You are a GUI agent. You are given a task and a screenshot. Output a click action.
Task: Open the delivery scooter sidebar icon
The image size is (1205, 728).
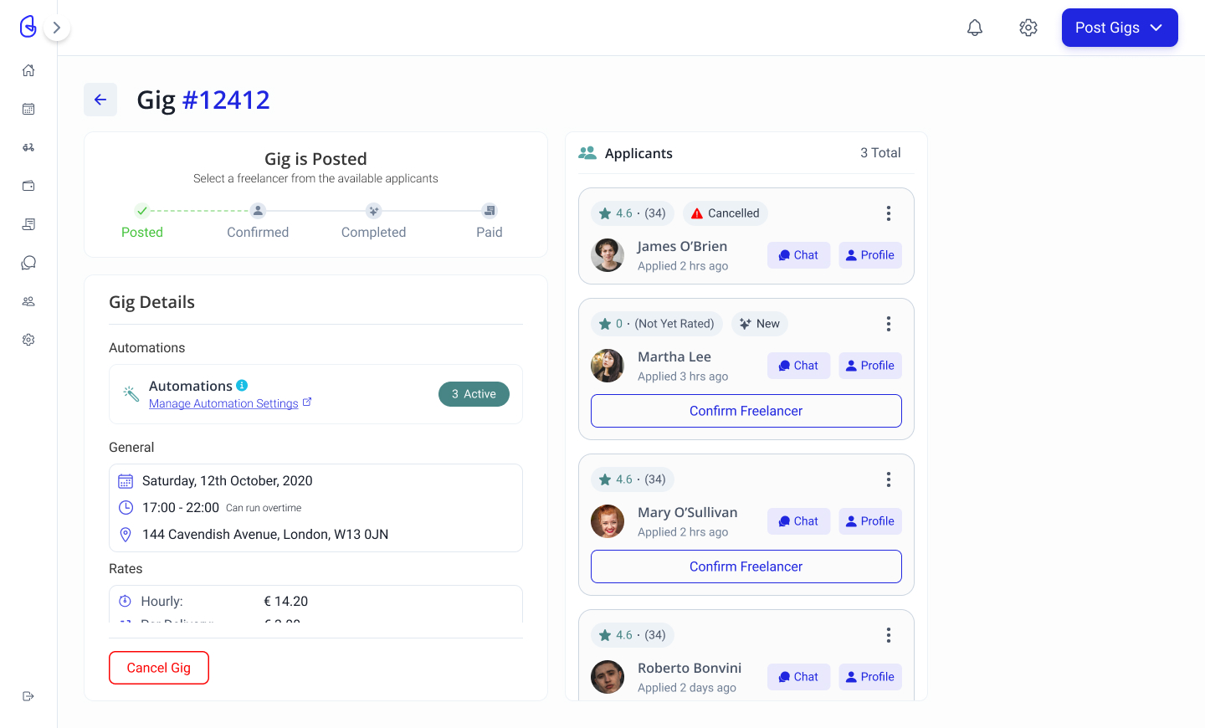pos(28,147)
